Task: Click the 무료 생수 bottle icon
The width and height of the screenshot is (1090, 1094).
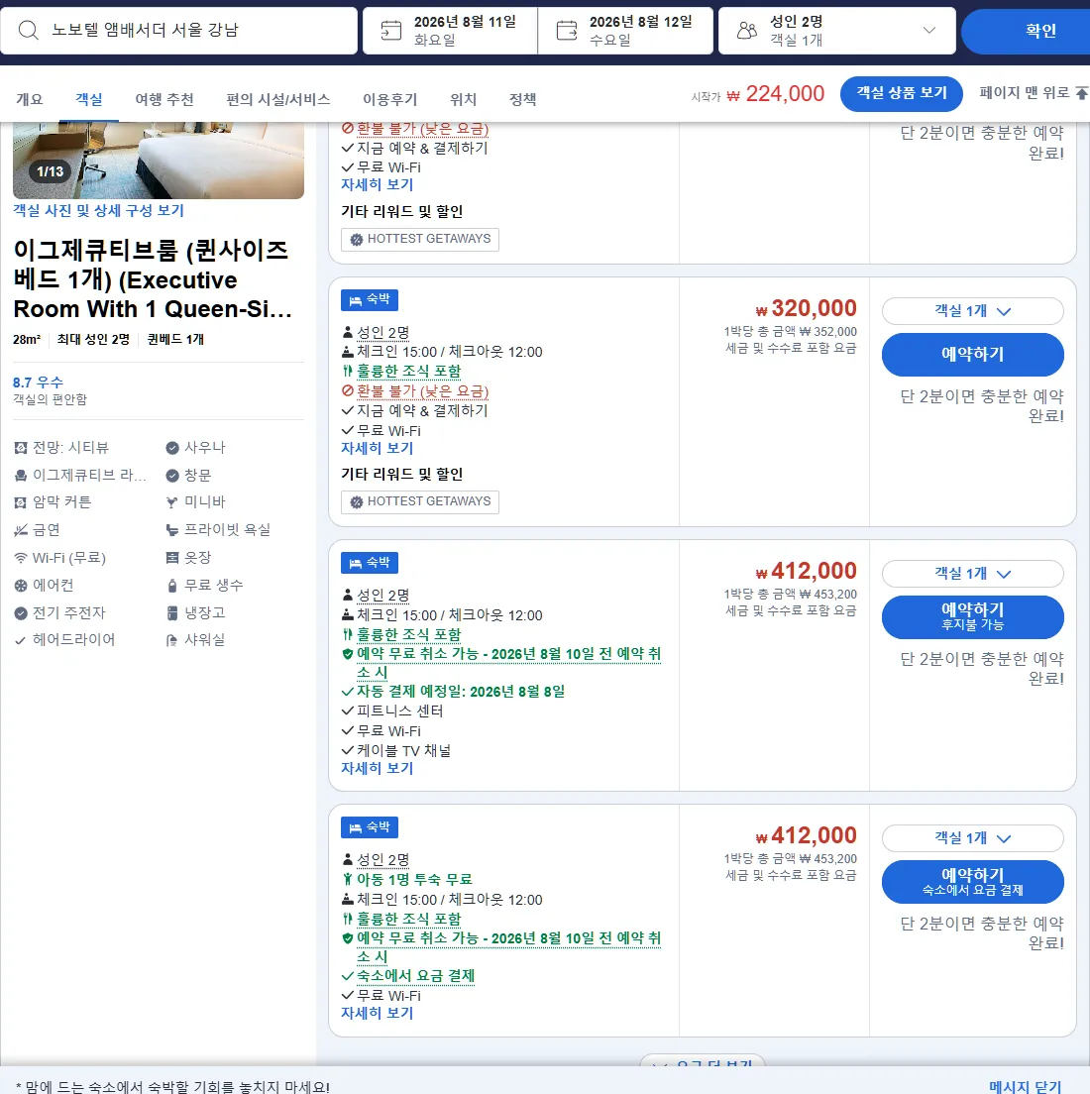Action: click(x=172, y=586)
